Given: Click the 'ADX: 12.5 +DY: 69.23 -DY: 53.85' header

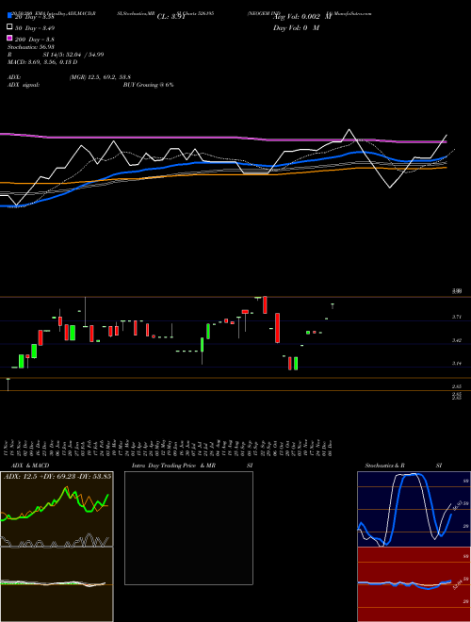Looking at the screenshot, I should pos(57,476).
